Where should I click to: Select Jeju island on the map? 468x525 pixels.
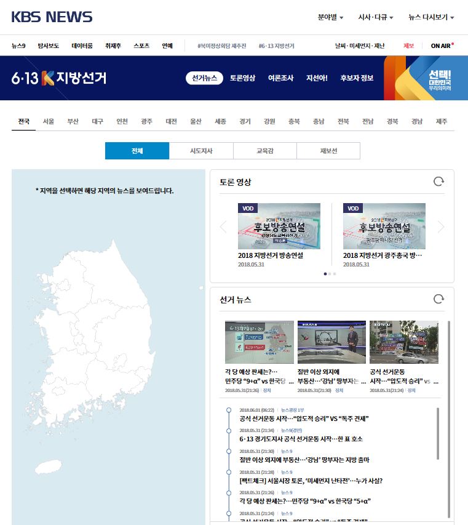(48, 467)
